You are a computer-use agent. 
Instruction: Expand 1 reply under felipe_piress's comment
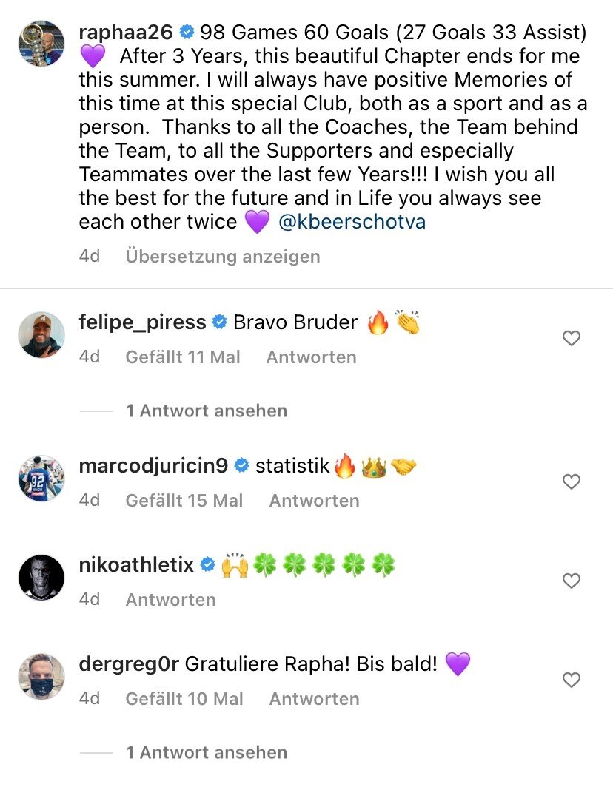coord(207,411)
